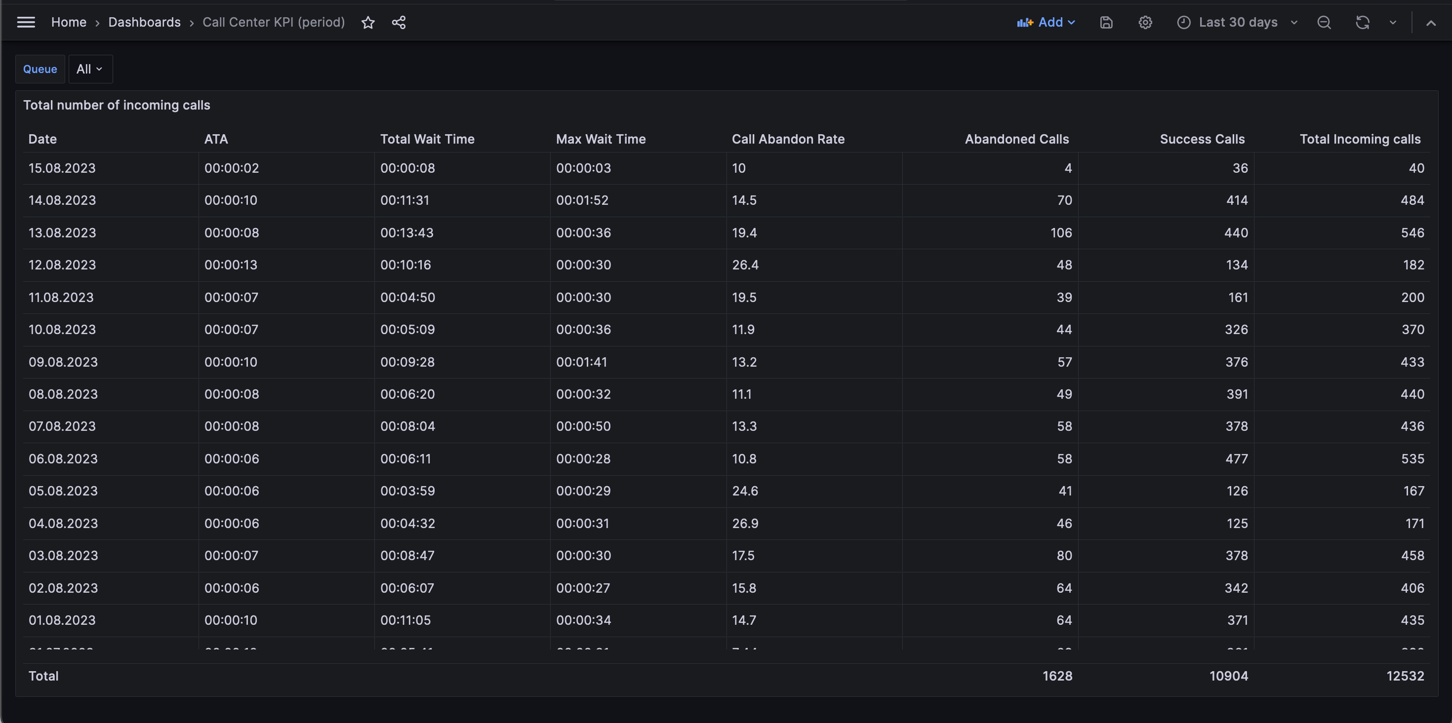Open the Add menu

[x=1053, y=23]
